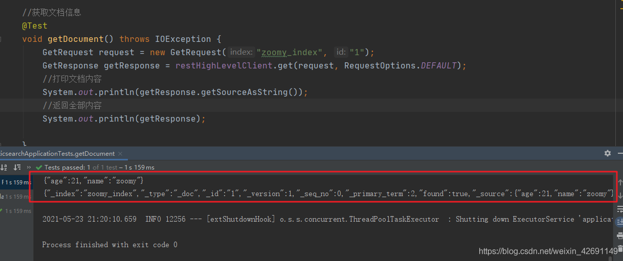
Task: Select the highlighted first test row 1 s 159 ms
Action: click(x=16, y=182)
